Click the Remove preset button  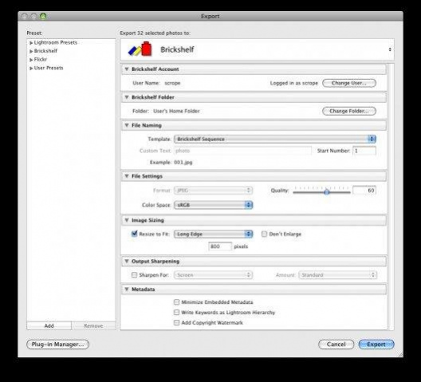(x=93, y=325)
